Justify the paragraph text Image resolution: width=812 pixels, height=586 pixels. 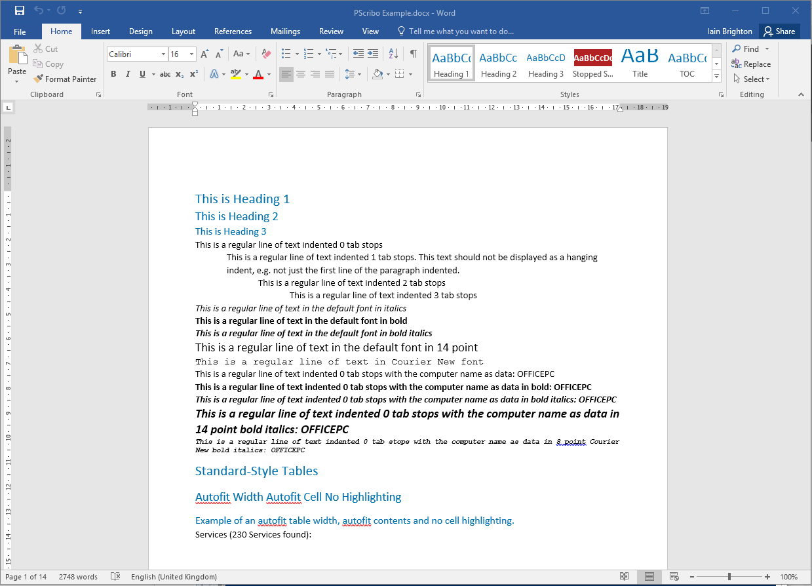(x=330, y=74)
